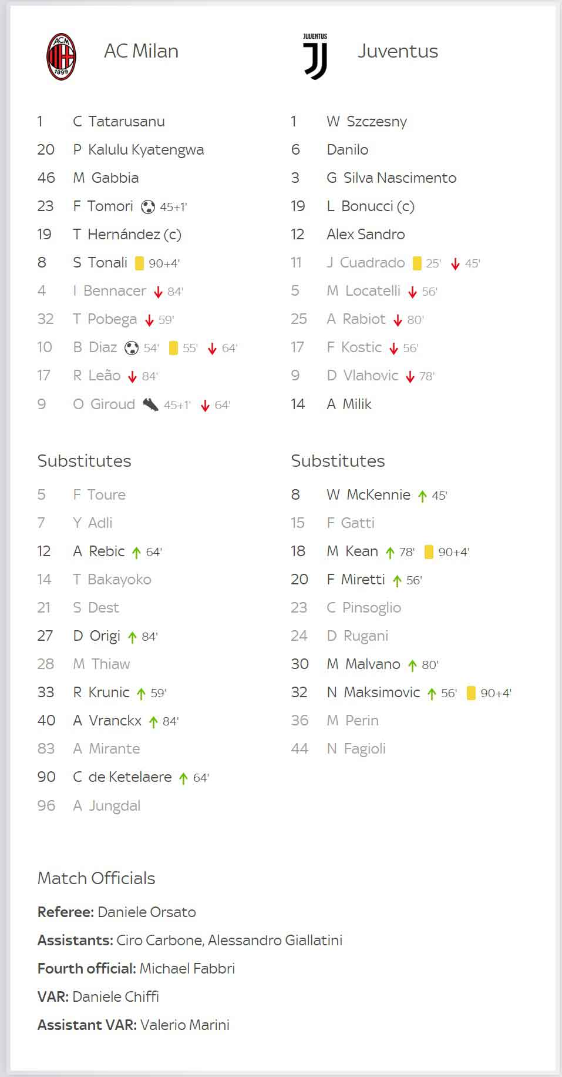Click Cuadrado's yellow card icon
Image resolution: width=562 pixels, height=1077 pixels.
pyautogui.click(x=417, y=263)
